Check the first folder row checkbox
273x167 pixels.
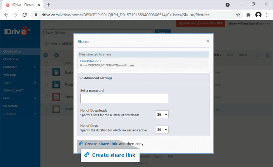(46, 72)
